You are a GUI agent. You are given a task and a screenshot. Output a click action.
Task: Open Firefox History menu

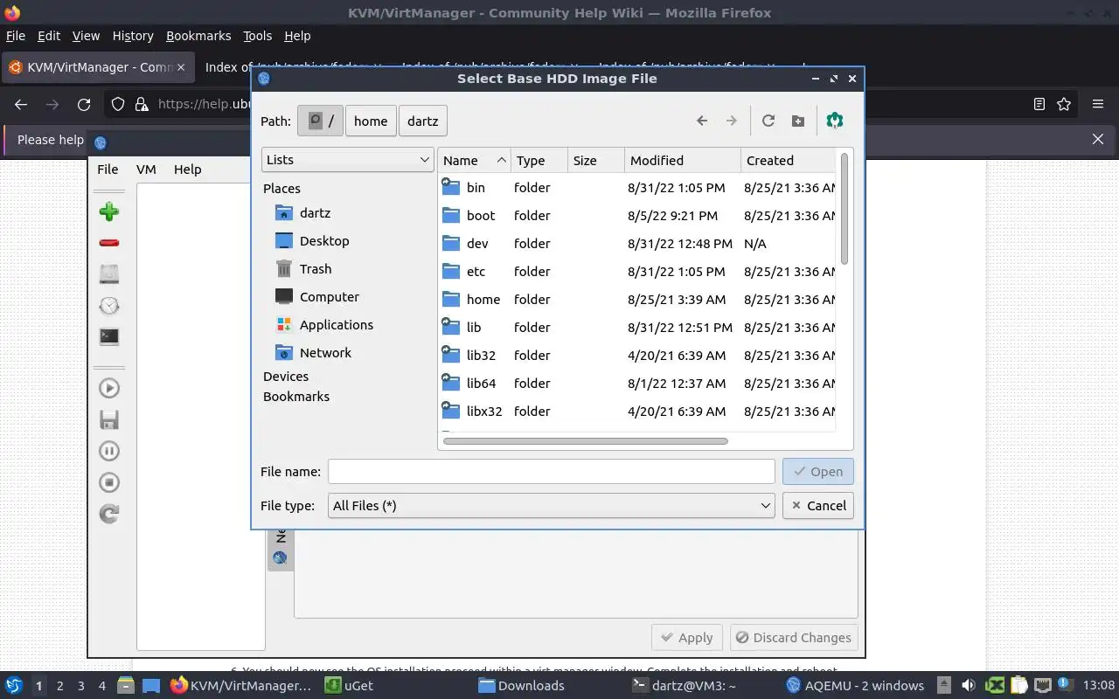[x=133, y=36]
